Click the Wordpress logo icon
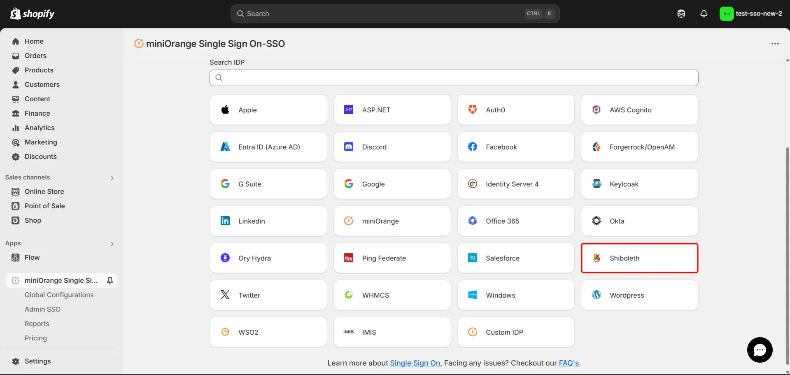The height and width of the screenshot is (375, 790). coord(597,295)
